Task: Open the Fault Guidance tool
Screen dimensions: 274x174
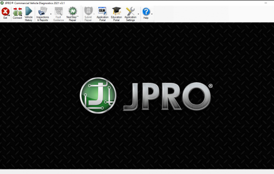Action: tap(58, 14)
